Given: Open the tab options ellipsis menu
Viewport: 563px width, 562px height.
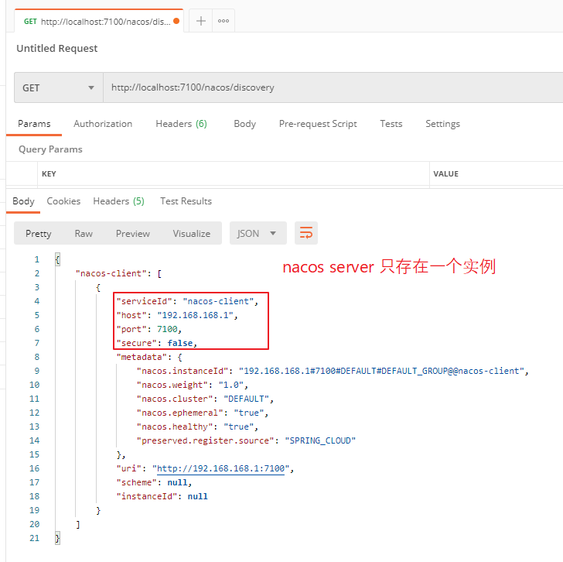Looking at the screenshot, I should point(223,21).
